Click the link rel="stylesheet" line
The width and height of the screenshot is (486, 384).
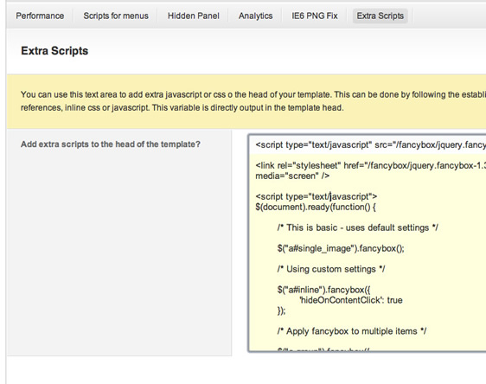(x=371, y=166)
